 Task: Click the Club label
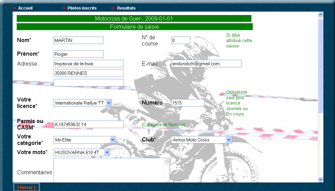pos(149,139)
